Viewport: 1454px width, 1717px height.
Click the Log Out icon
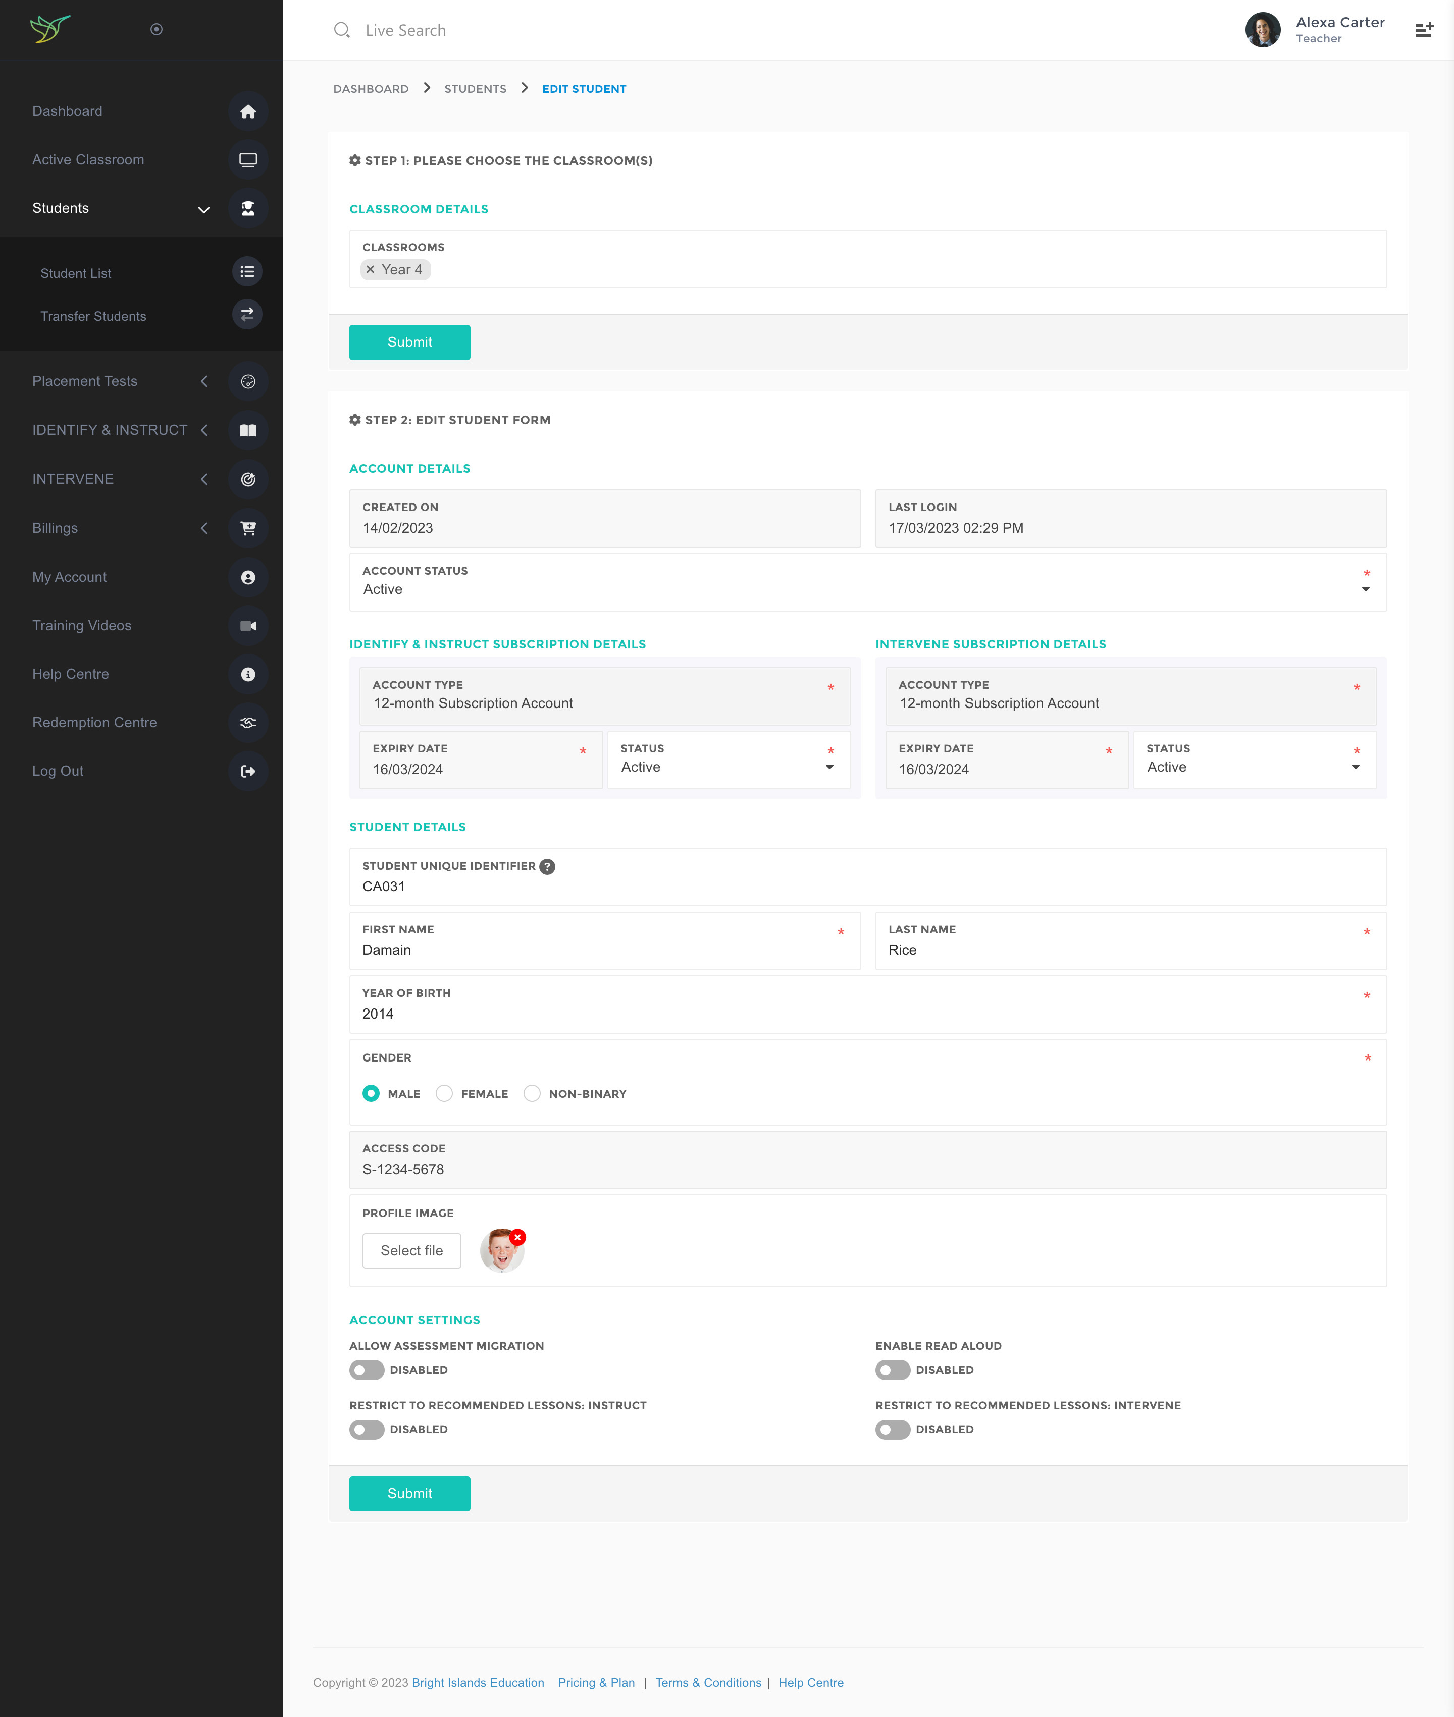click(247, 771)
